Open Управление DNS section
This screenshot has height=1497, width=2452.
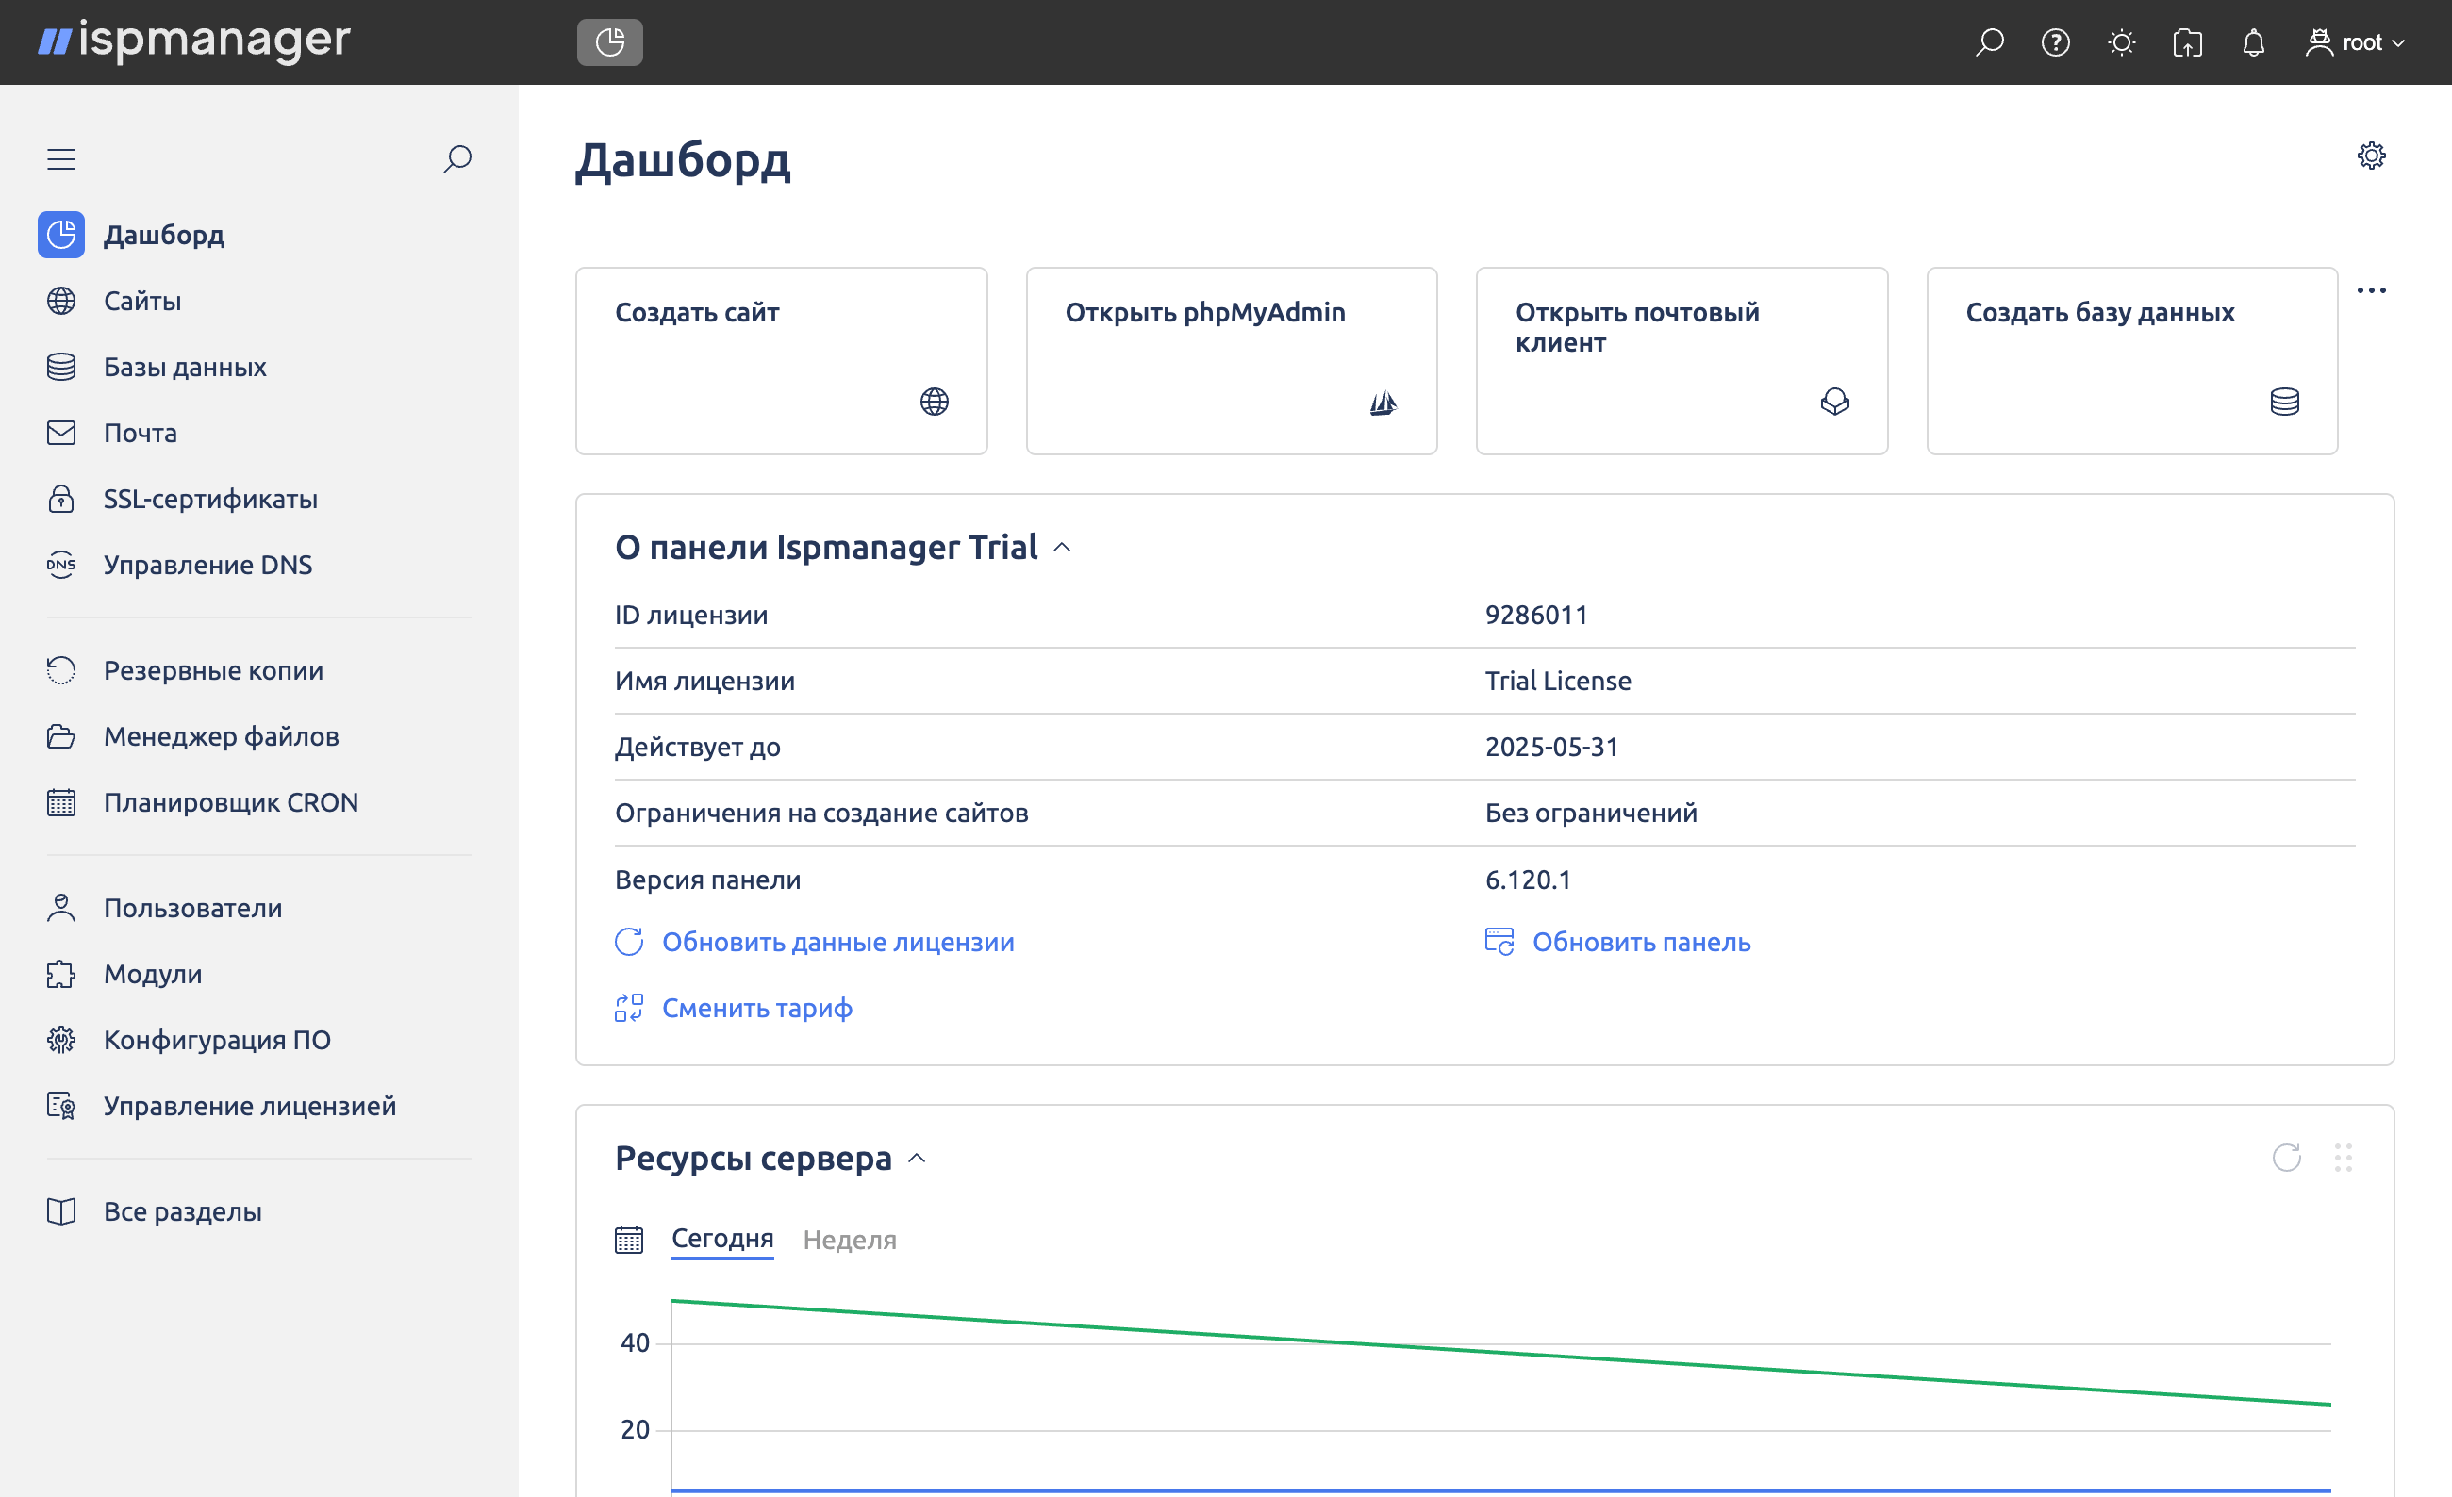click(208, 565)
